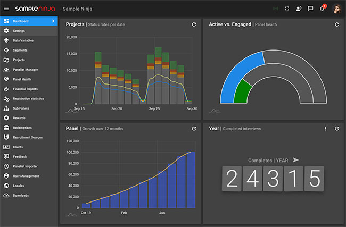Image resolution: width=346 pixels, height=227 pixels.
Task: Open the Financial Reports page
Action: [25, 89]
